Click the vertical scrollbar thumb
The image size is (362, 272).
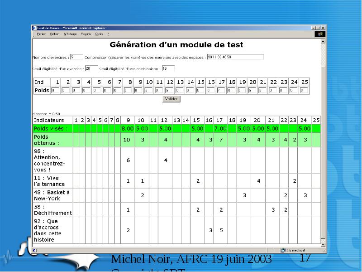pos(323,153)
